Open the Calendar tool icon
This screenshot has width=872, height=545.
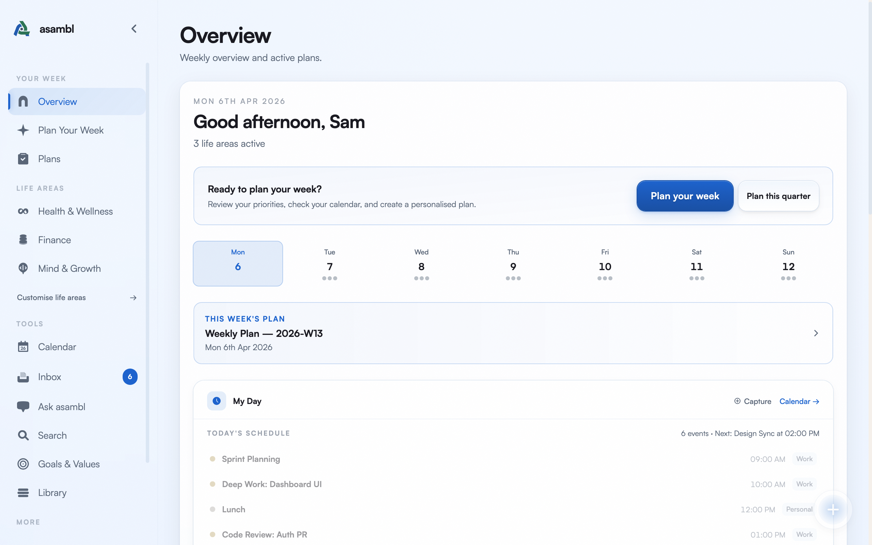pyautogui.click(x=23, y=347)
